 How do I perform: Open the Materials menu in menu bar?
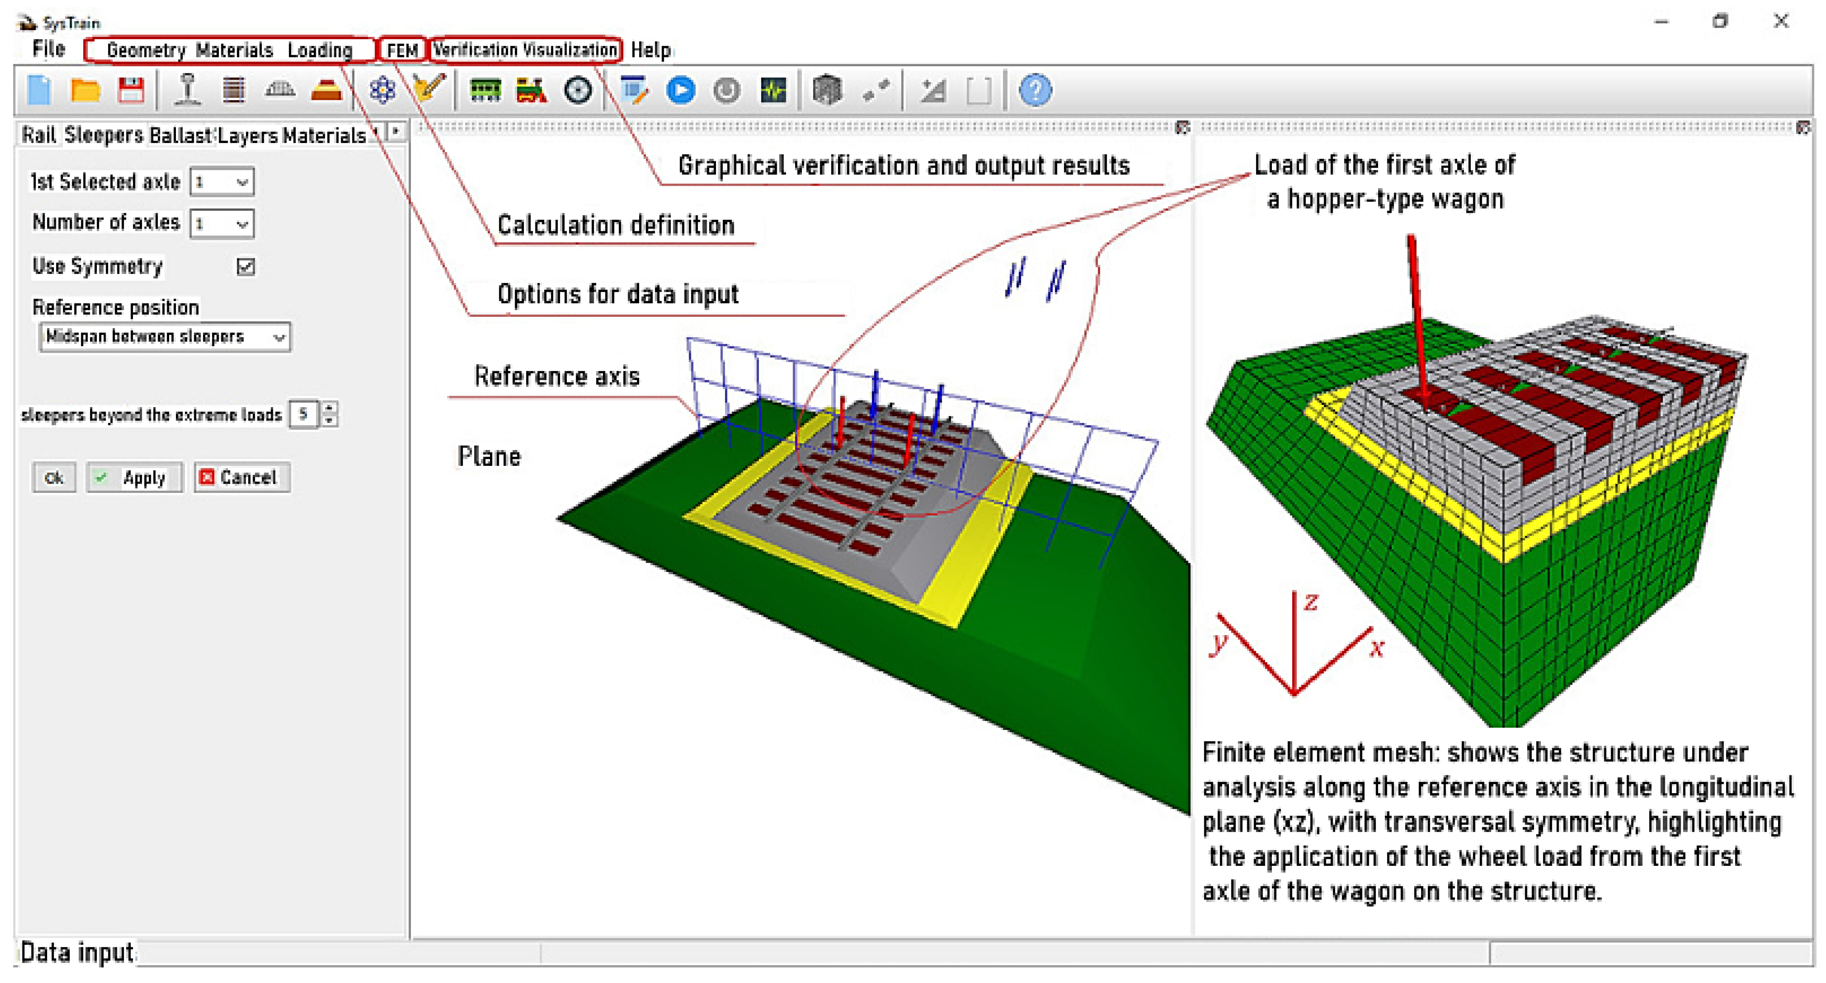234,50
